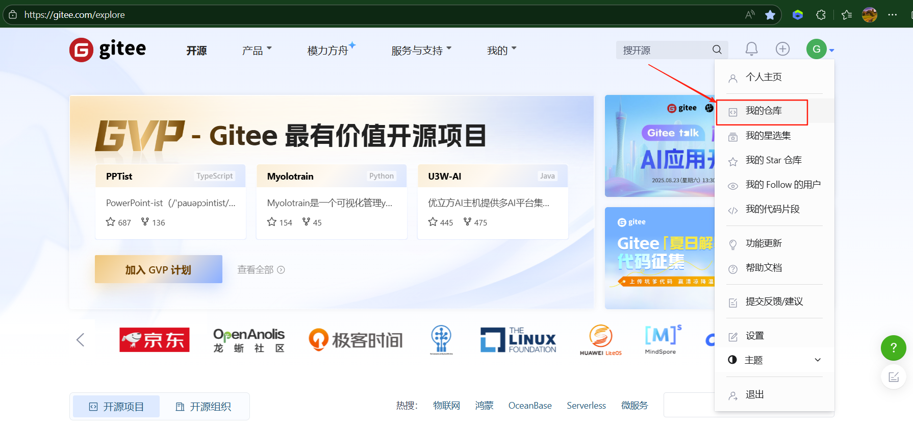Click hot search term 物联网
The width and height of the screenshot is (913, 426).
(446, 406)
